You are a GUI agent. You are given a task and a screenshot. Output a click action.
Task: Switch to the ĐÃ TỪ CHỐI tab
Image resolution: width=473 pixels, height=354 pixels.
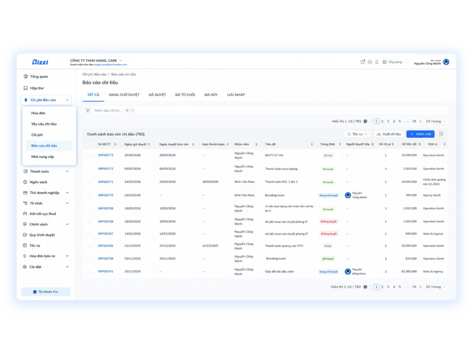pyautogui.click(x=185, y=95)
